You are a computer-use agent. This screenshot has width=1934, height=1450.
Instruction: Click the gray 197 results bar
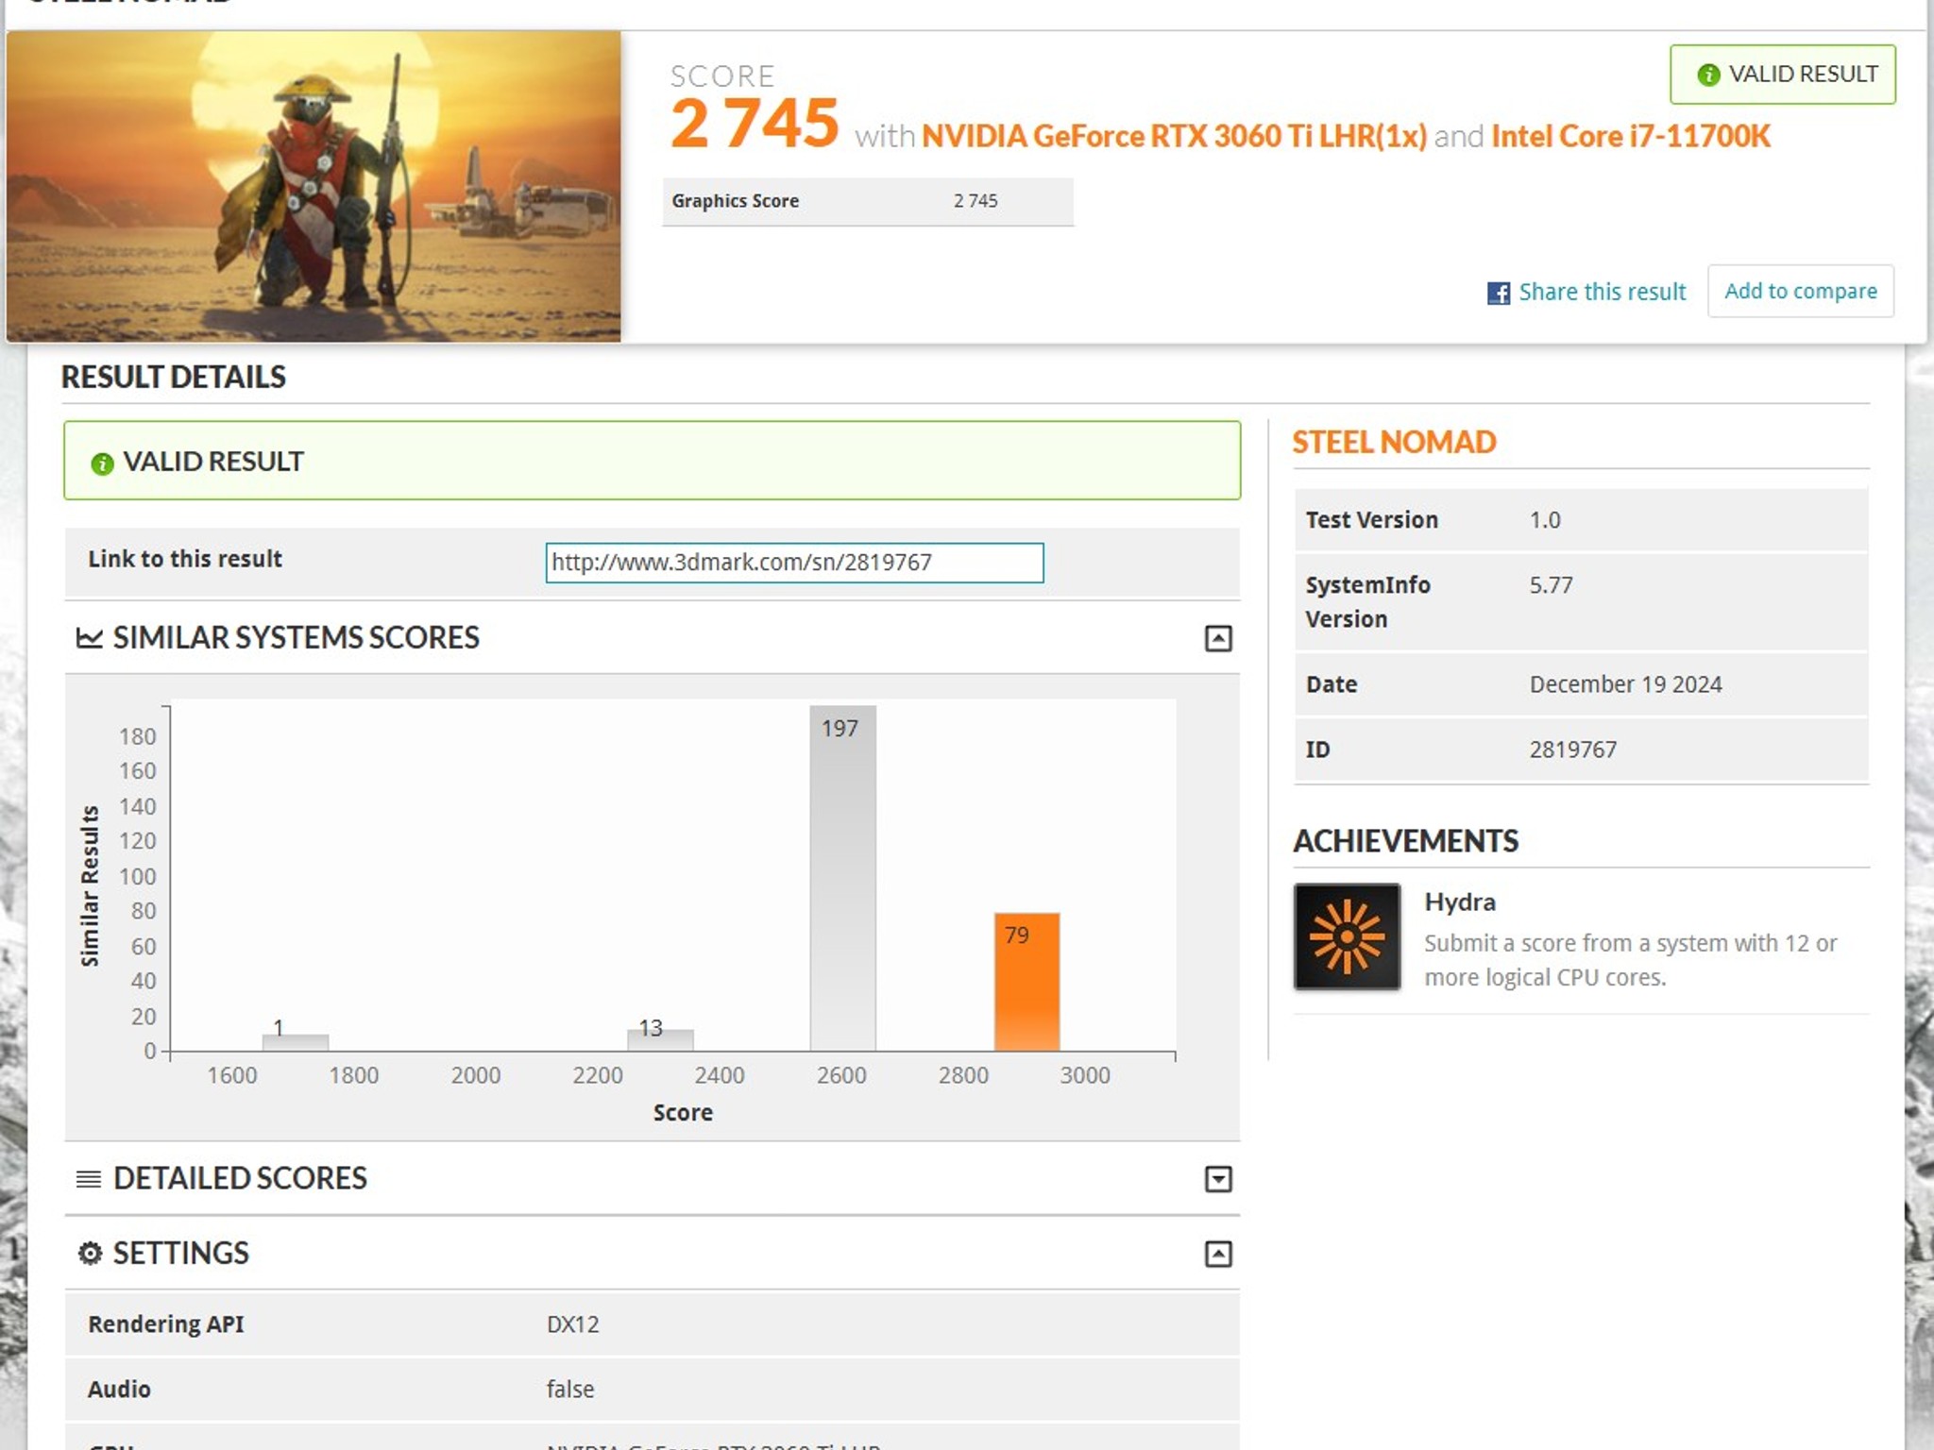[x=842, y=878]
